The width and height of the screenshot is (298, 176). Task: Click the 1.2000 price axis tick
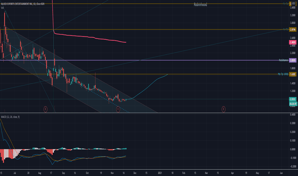[293, 91]
